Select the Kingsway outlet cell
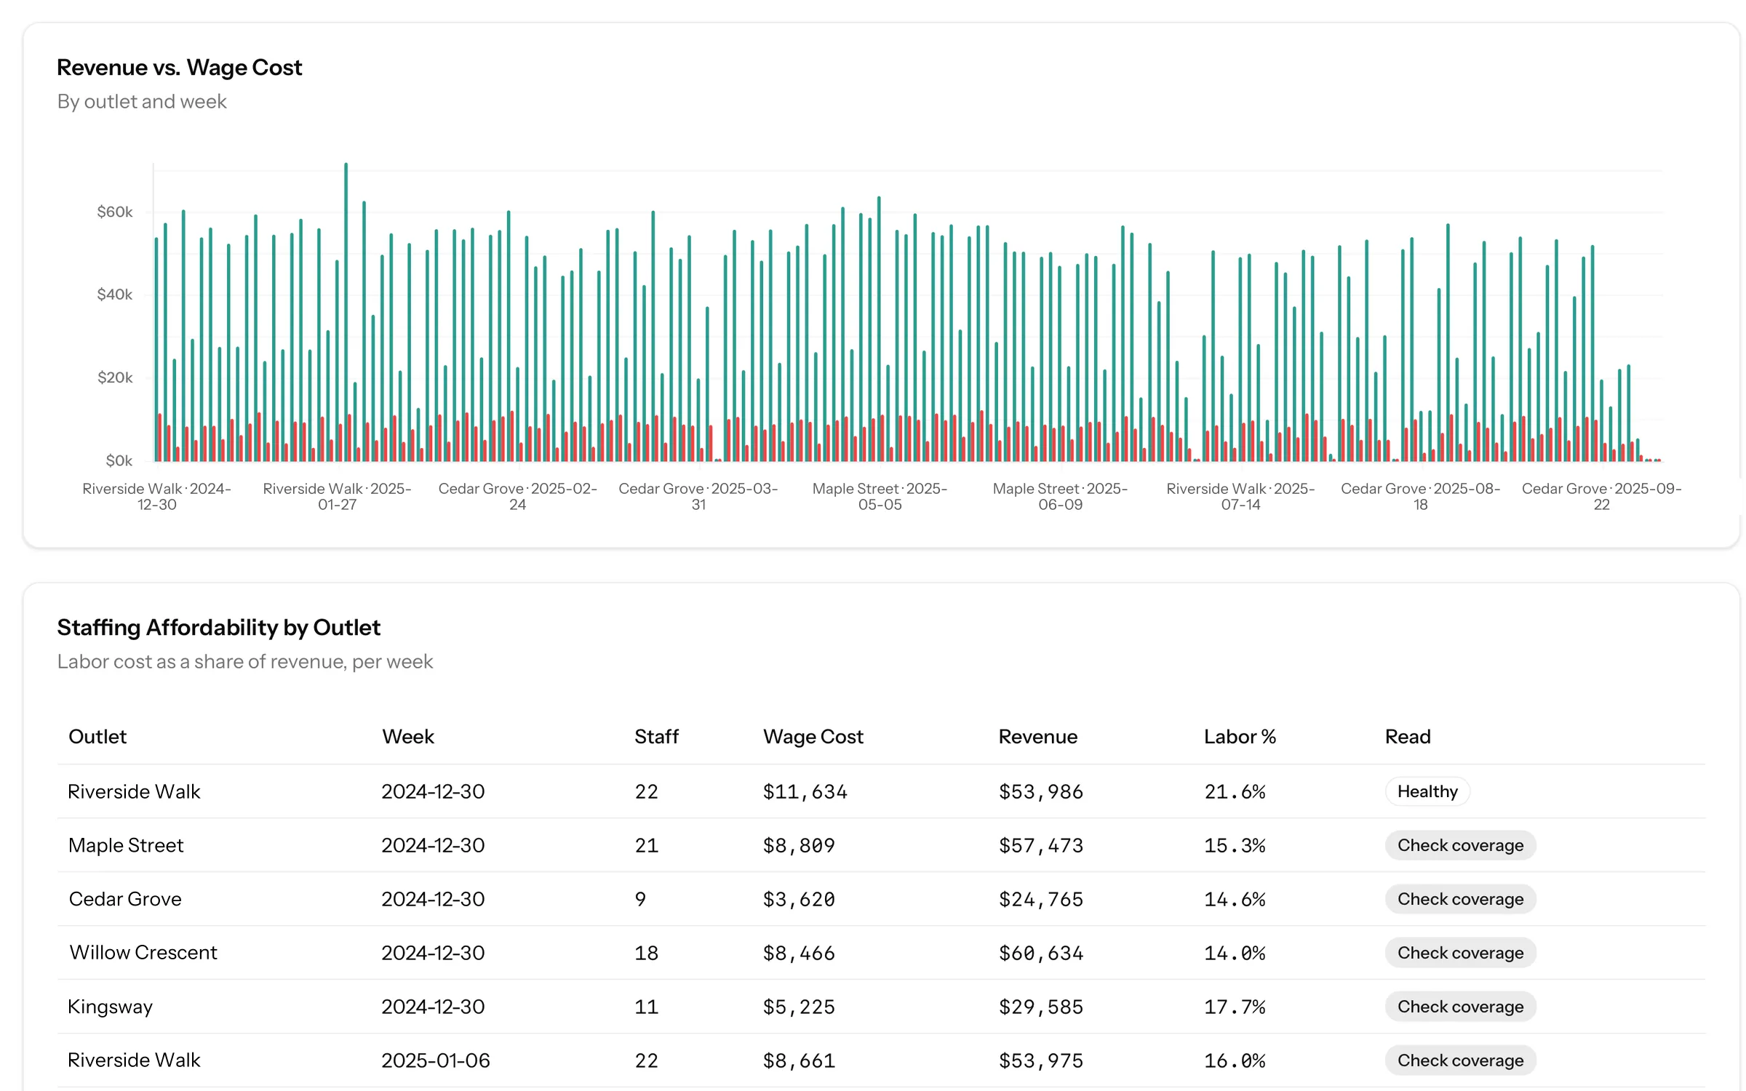Viewport: 1746px width, 1091px height. [111, 1007]
